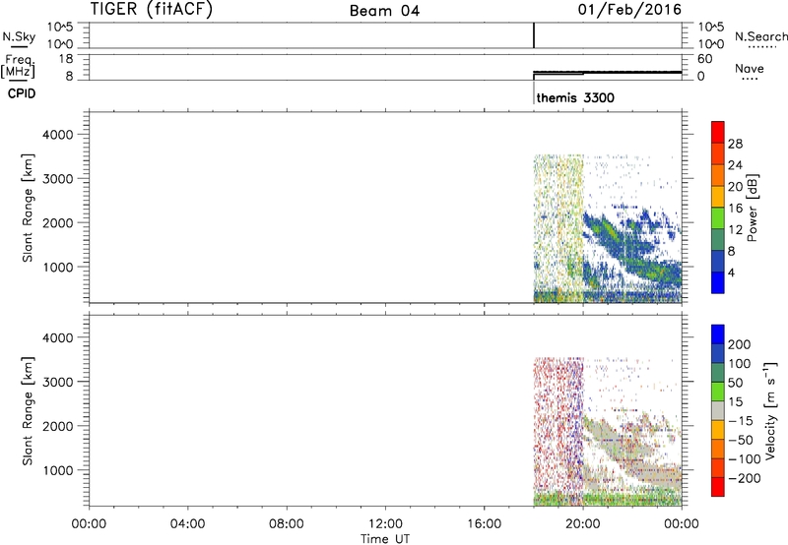788x545 pixels.
Task: Click the 'Power [dB]' colorbar label
Action: 752,208
